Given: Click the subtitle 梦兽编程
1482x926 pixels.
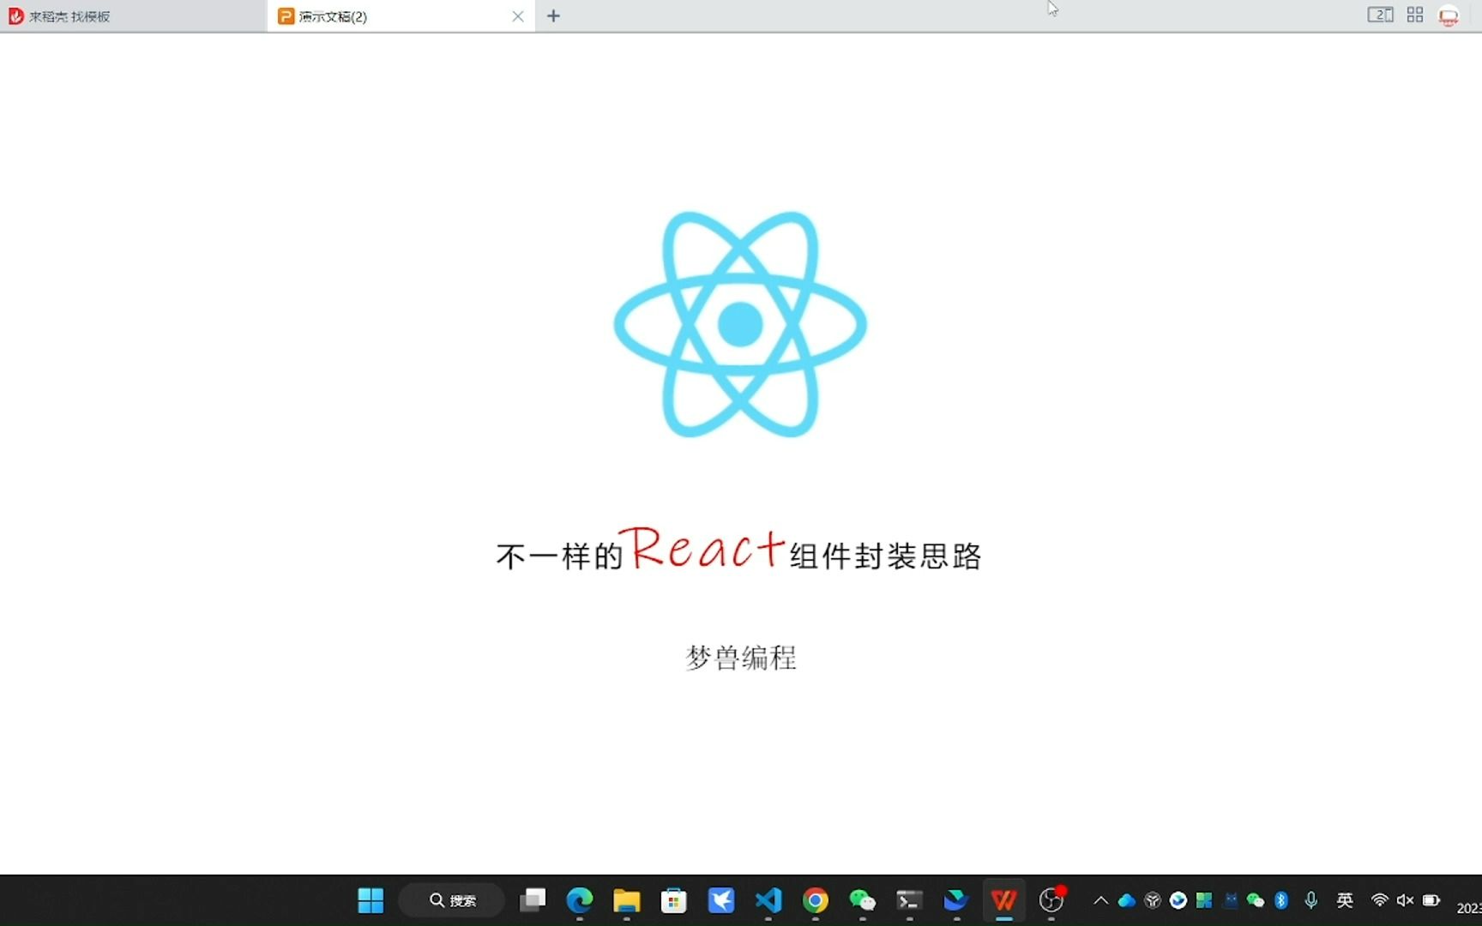Looking at the screenshot, I should tap(741, 658).
